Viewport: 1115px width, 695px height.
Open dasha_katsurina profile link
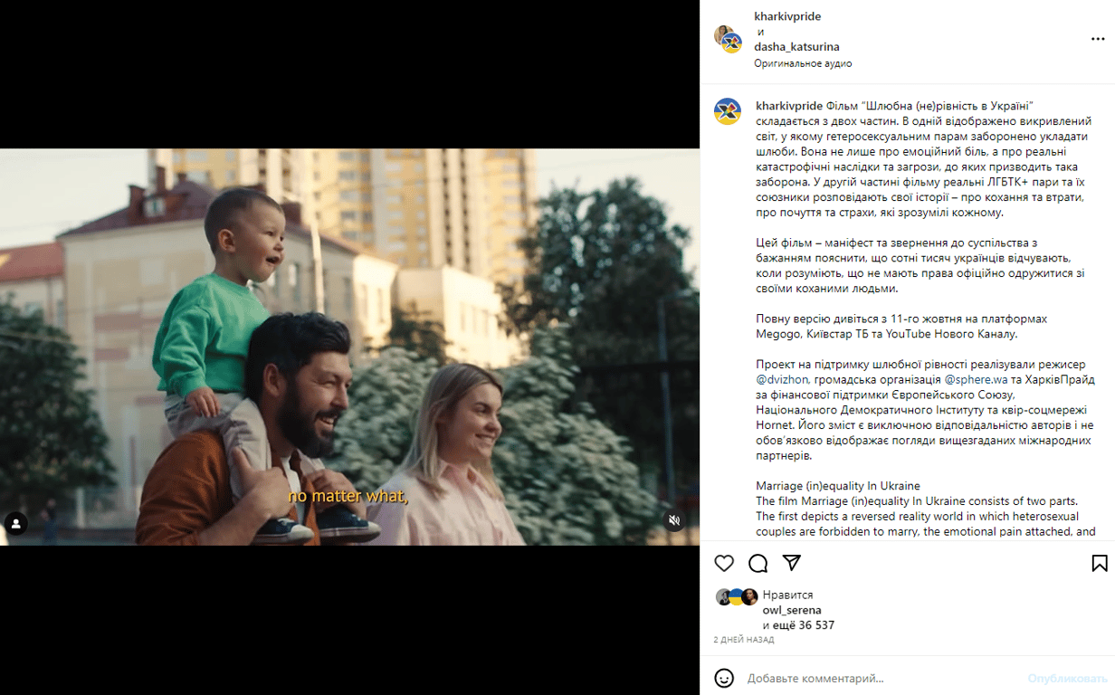pyautogui.click(x=796, y=47)
